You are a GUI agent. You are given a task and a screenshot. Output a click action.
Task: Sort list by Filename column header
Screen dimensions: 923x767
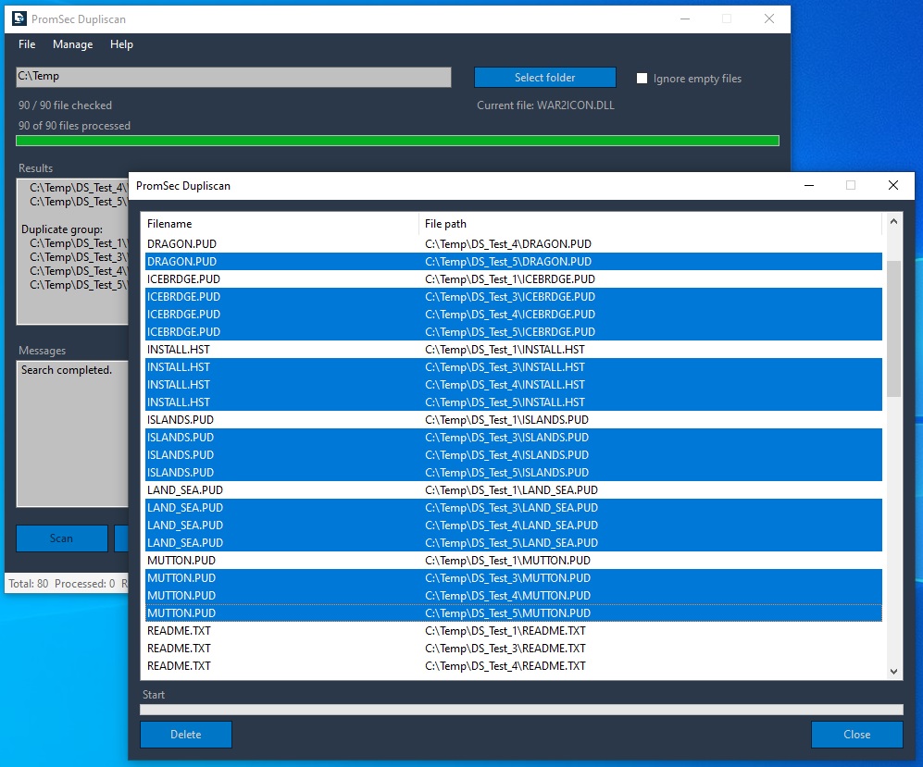(x=278, y=224)
